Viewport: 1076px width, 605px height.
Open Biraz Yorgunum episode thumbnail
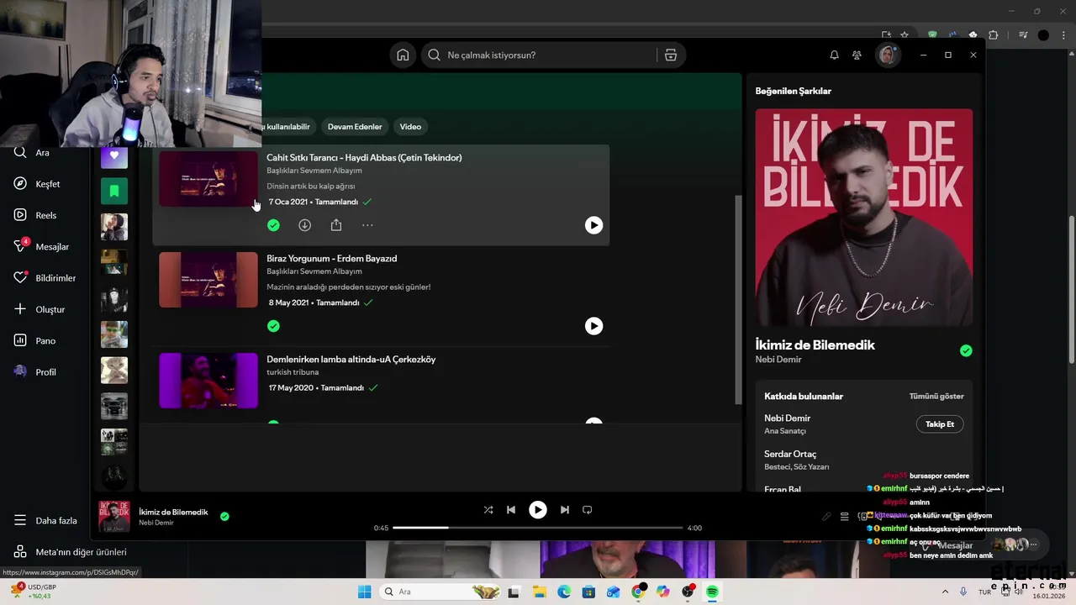coord(208,280)
